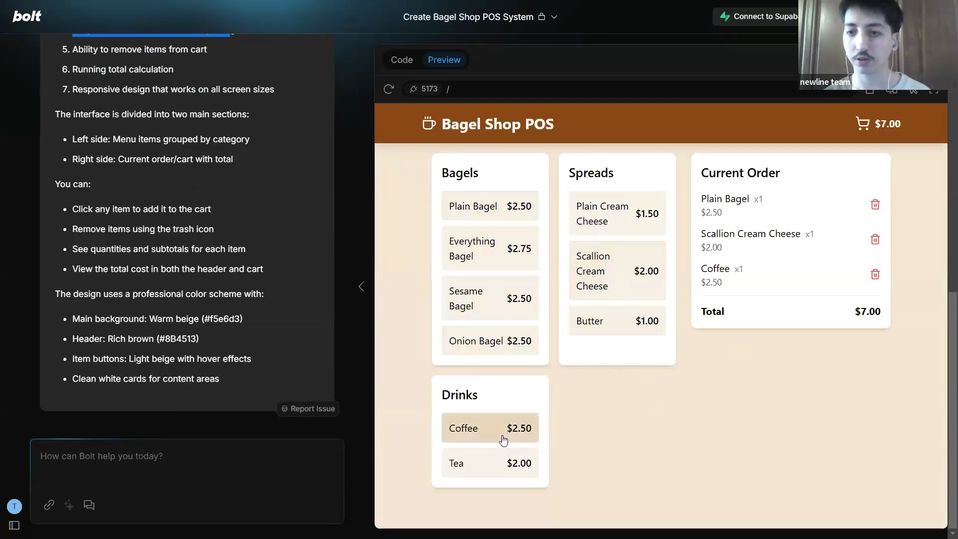Screen dimensions: 958x539
Task: Remove Scallion Cream Cheese with trash icon
Action: click(x=875, y=240)
